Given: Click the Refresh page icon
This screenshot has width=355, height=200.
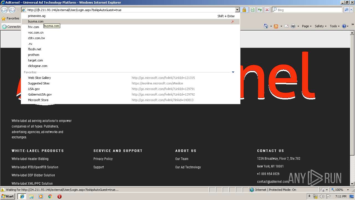Looking at the screenshot, I should pyautogui.click(x=260, y=10).
